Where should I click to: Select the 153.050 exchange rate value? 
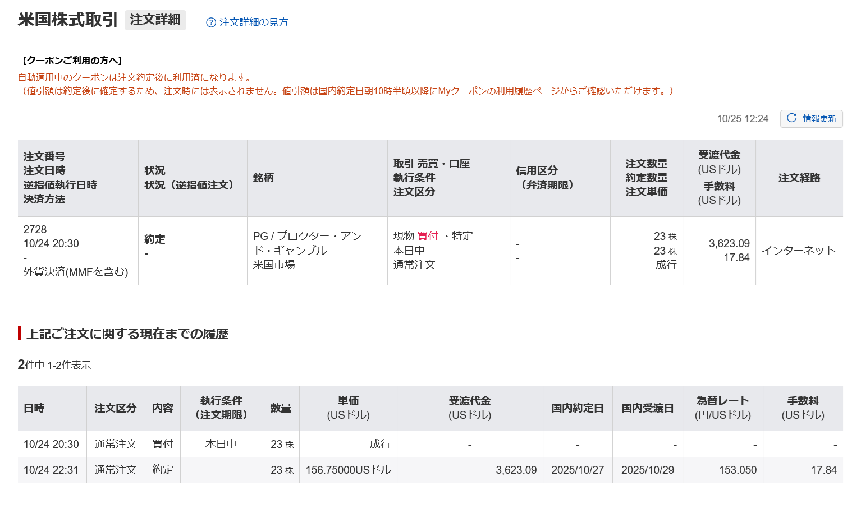(x=738, y=470)
